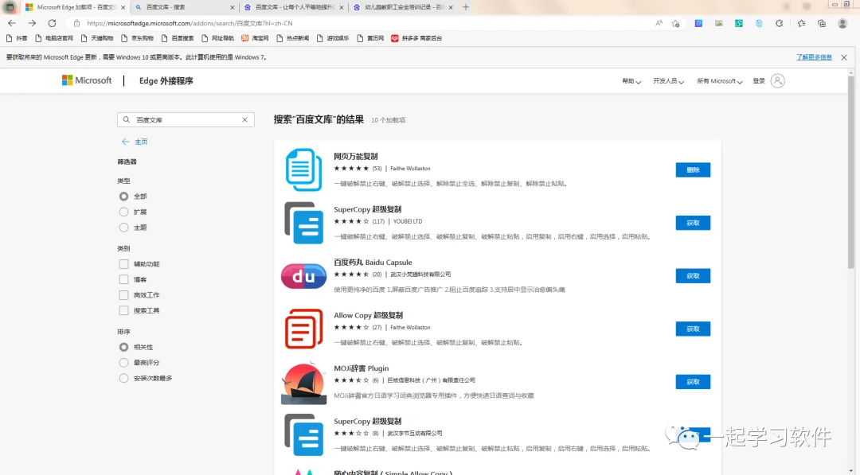Select 主题 type radio button
Image resolution: width=860 pixels, height=475 pixels.
pyautogui.click(x=124, y=228)
